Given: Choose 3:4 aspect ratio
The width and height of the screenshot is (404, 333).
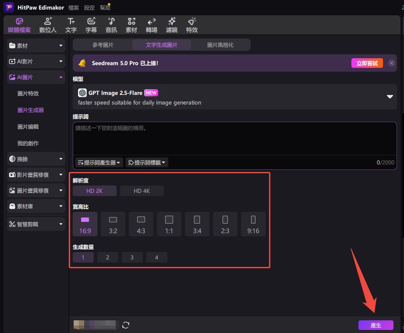Looking at the screenshot, I should 197,224.
